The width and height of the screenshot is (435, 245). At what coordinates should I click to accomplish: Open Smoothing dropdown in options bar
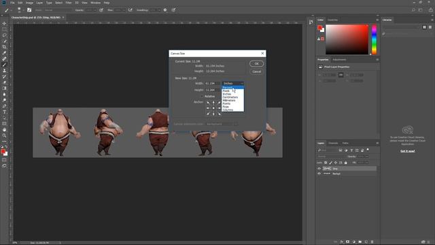point(159,10)
